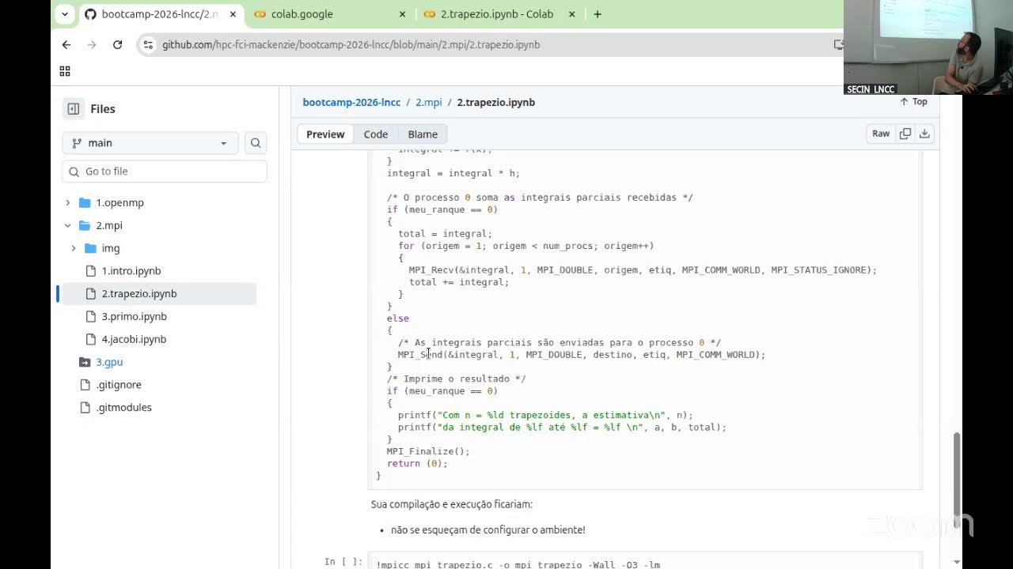Open a new browser tab

598,14
